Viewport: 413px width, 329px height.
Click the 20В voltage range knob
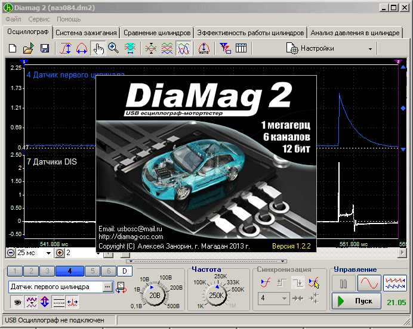(x=155, y=295)
